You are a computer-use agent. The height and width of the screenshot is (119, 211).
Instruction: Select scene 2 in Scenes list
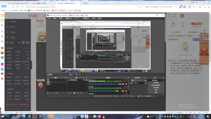tap(56, 82)
